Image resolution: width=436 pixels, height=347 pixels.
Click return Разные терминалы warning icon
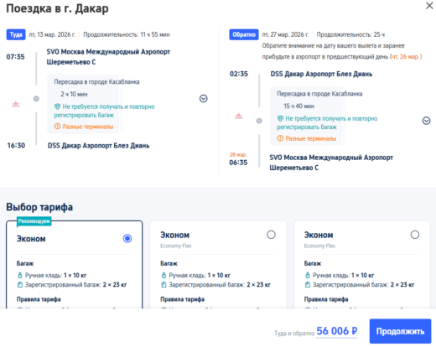280,138
